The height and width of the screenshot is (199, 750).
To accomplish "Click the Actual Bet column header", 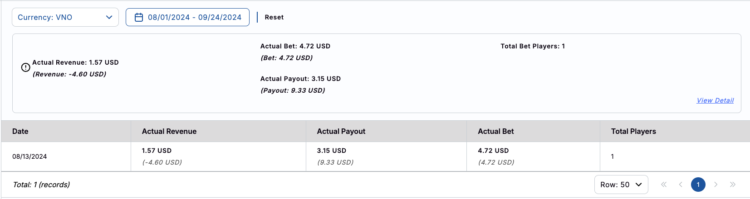I will (x=496, y=131).
